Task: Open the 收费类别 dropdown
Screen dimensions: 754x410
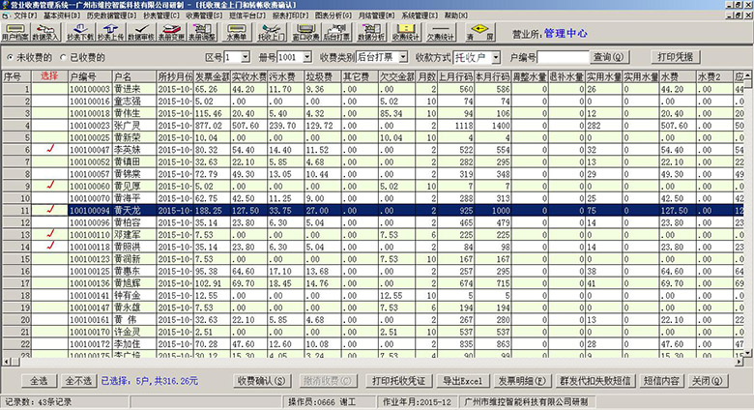Action: tap(403, 57)
